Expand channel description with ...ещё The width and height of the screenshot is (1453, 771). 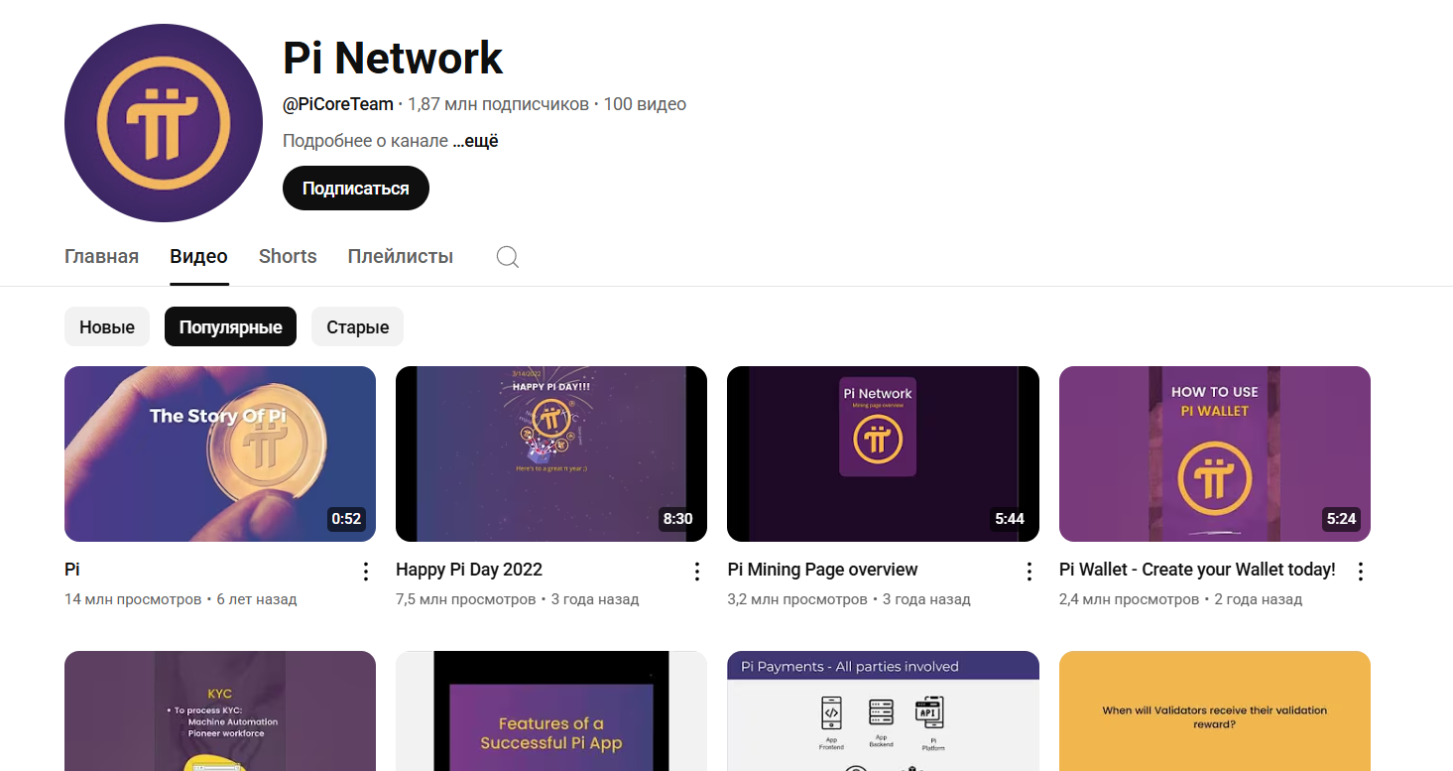point(475,141)
